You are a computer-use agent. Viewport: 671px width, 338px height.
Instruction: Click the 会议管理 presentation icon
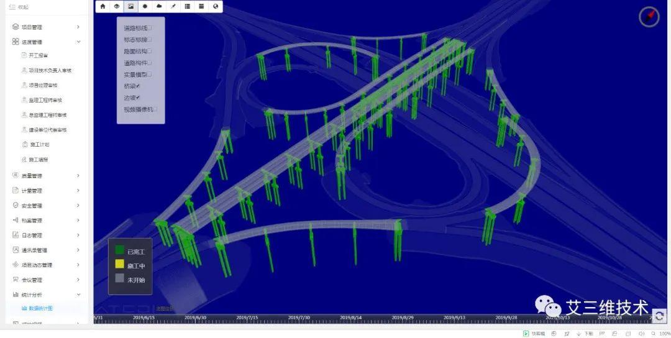16,280
